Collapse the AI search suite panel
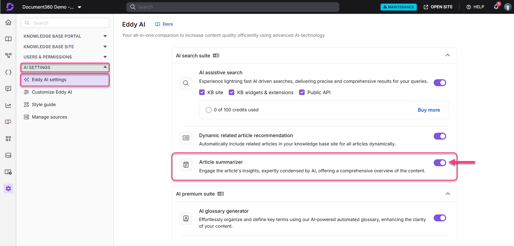Screen dimensions: 514x246 (448, 55)
